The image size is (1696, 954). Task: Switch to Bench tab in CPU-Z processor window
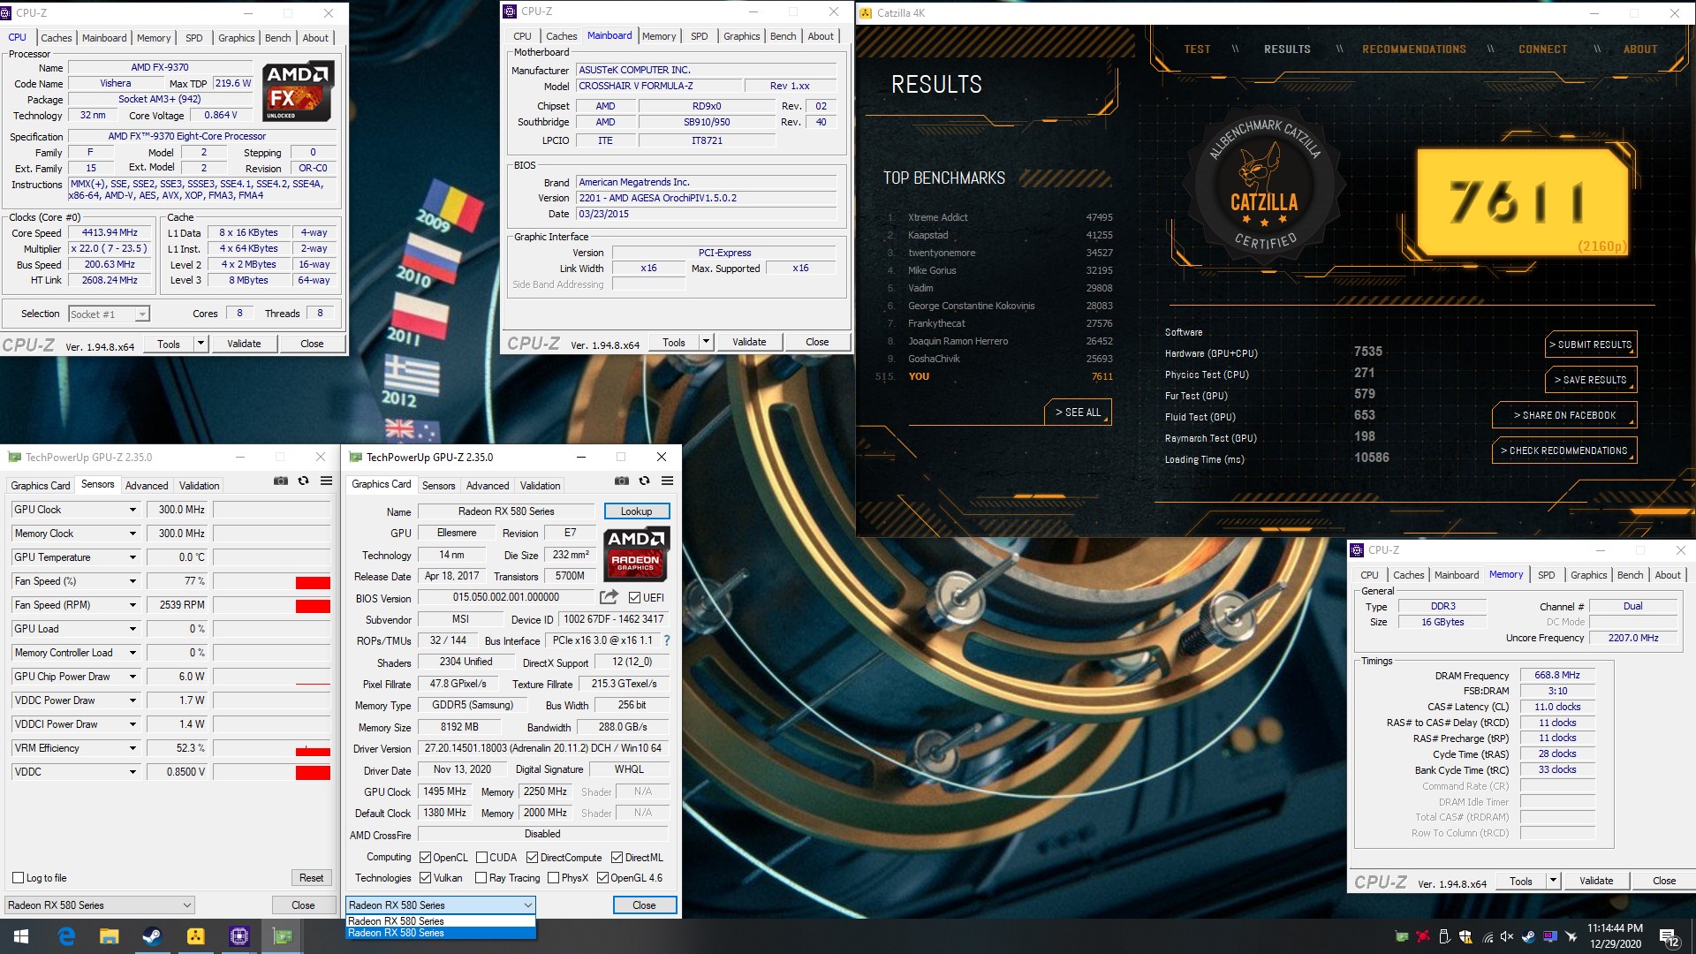click(x=277, y=38)
